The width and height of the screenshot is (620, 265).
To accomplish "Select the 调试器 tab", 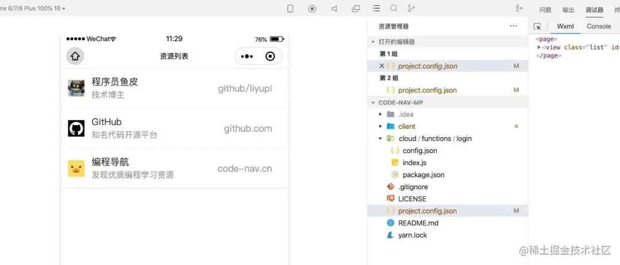I will pos(594,10).
